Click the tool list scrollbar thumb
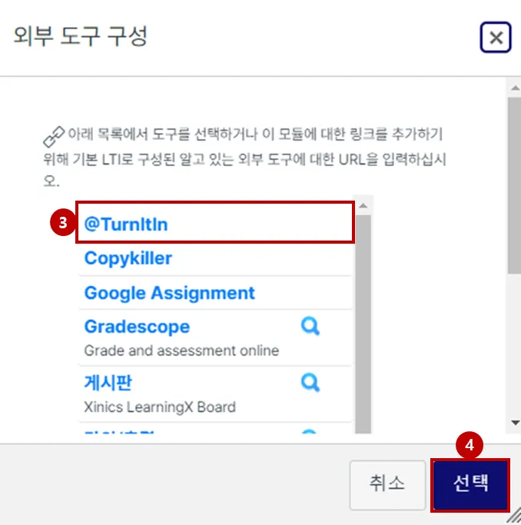 (363, 324)
